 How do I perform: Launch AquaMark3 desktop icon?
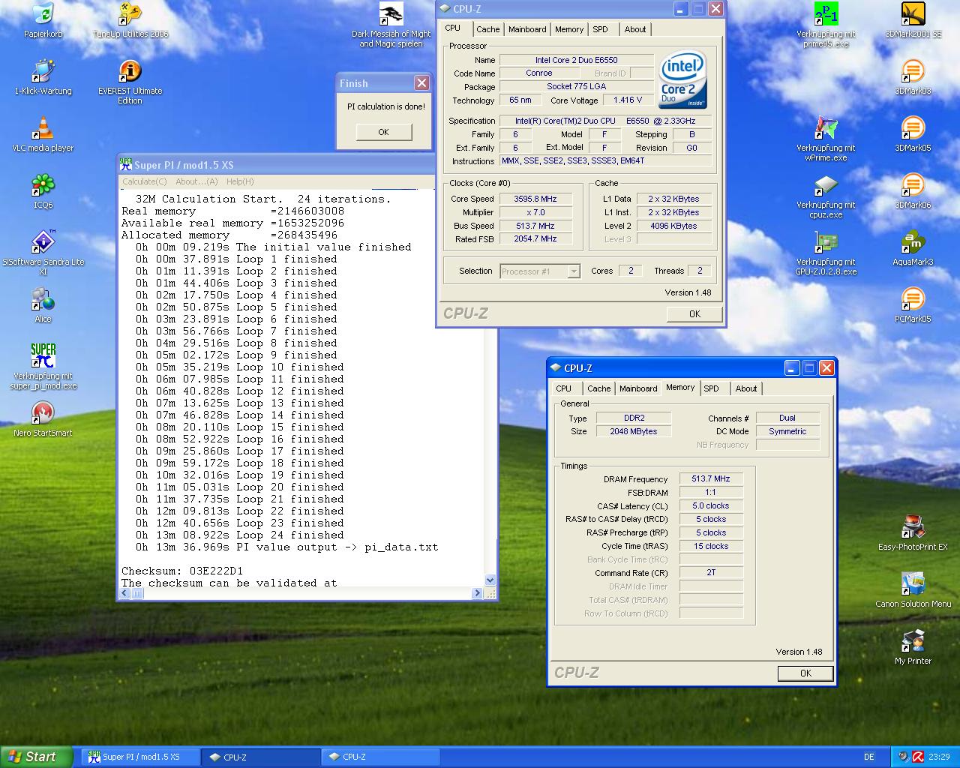913,243
